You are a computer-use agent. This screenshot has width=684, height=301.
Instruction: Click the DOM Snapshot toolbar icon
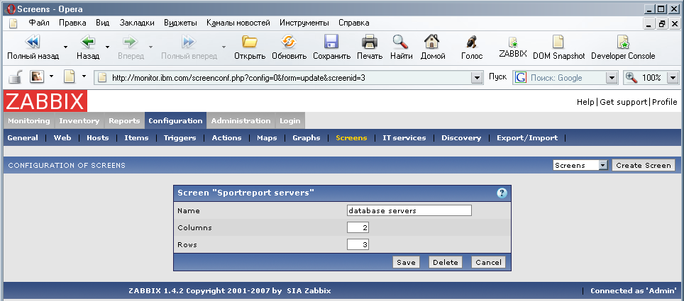pos(558,42)
